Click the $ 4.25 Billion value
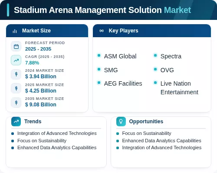Image resolution: width=217 pixels, height=173 pixels. (x=41, y=91)
